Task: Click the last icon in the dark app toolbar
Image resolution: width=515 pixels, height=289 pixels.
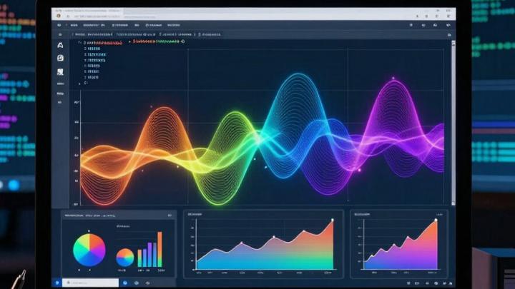Action: pyautogui.click(x=447, y=24)
